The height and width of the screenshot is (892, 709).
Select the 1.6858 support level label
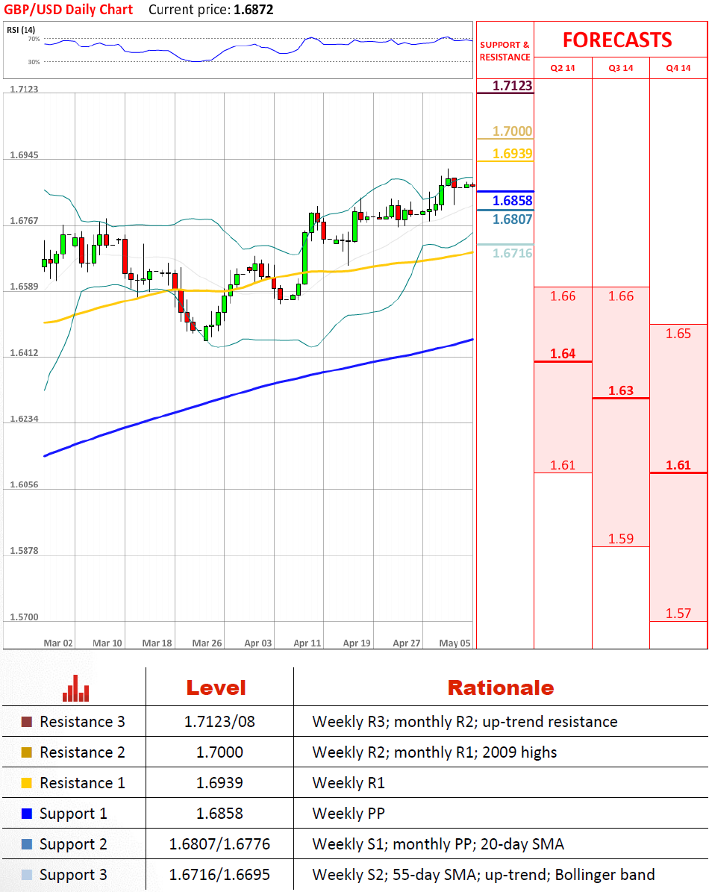point(513,201)
